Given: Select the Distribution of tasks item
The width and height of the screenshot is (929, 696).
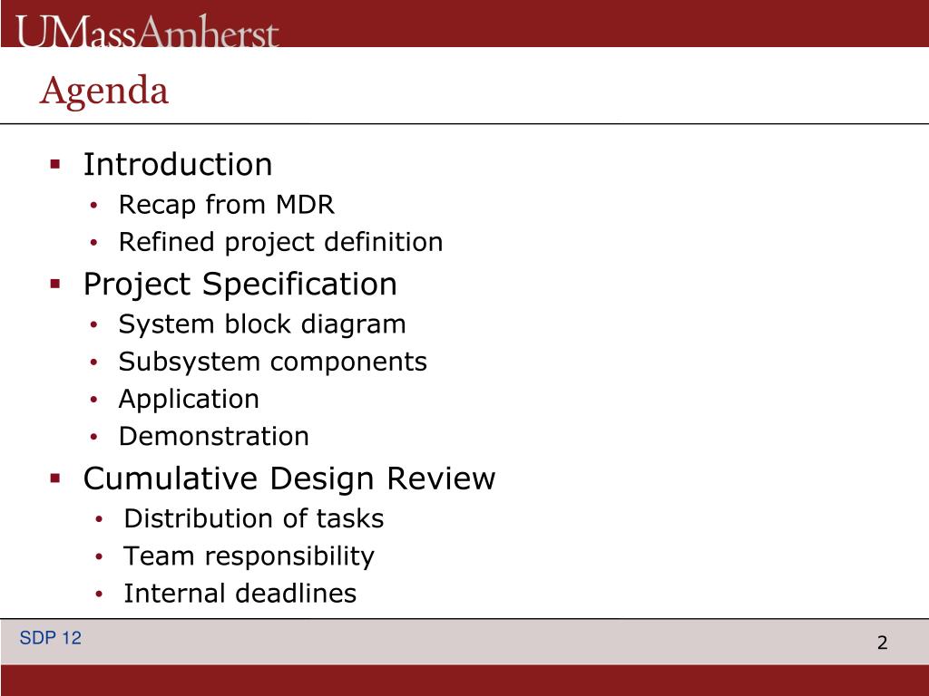Looking at the screenshot, I should point(254,519).
